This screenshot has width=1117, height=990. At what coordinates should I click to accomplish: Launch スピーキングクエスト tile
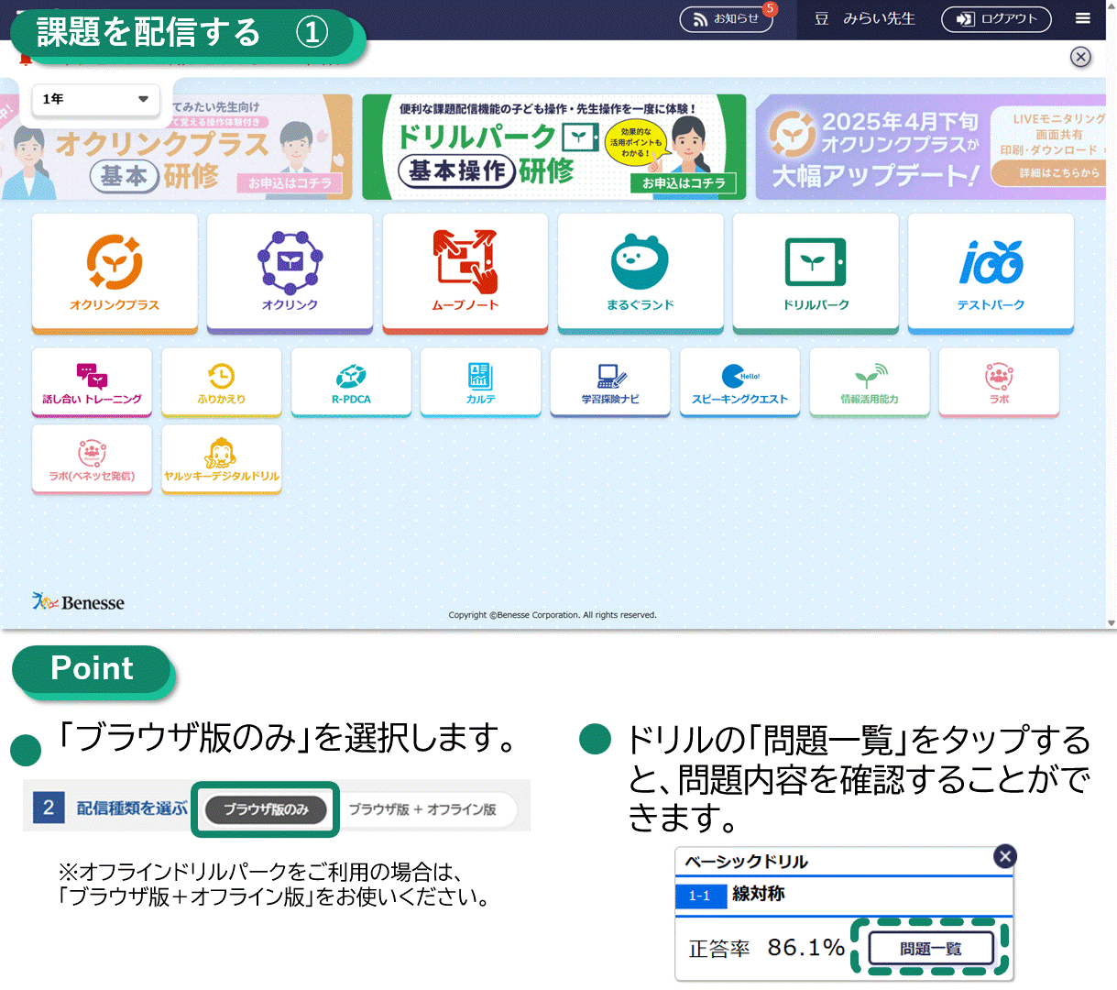(739, 382)
